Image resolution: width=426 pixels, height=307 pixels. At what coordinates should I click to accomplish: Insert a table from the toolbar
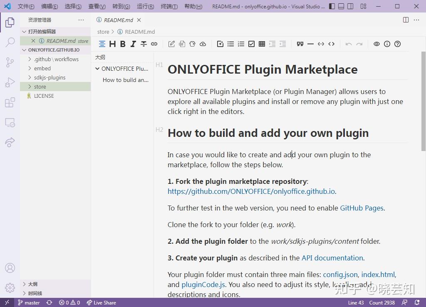click(x=262, y=44)
